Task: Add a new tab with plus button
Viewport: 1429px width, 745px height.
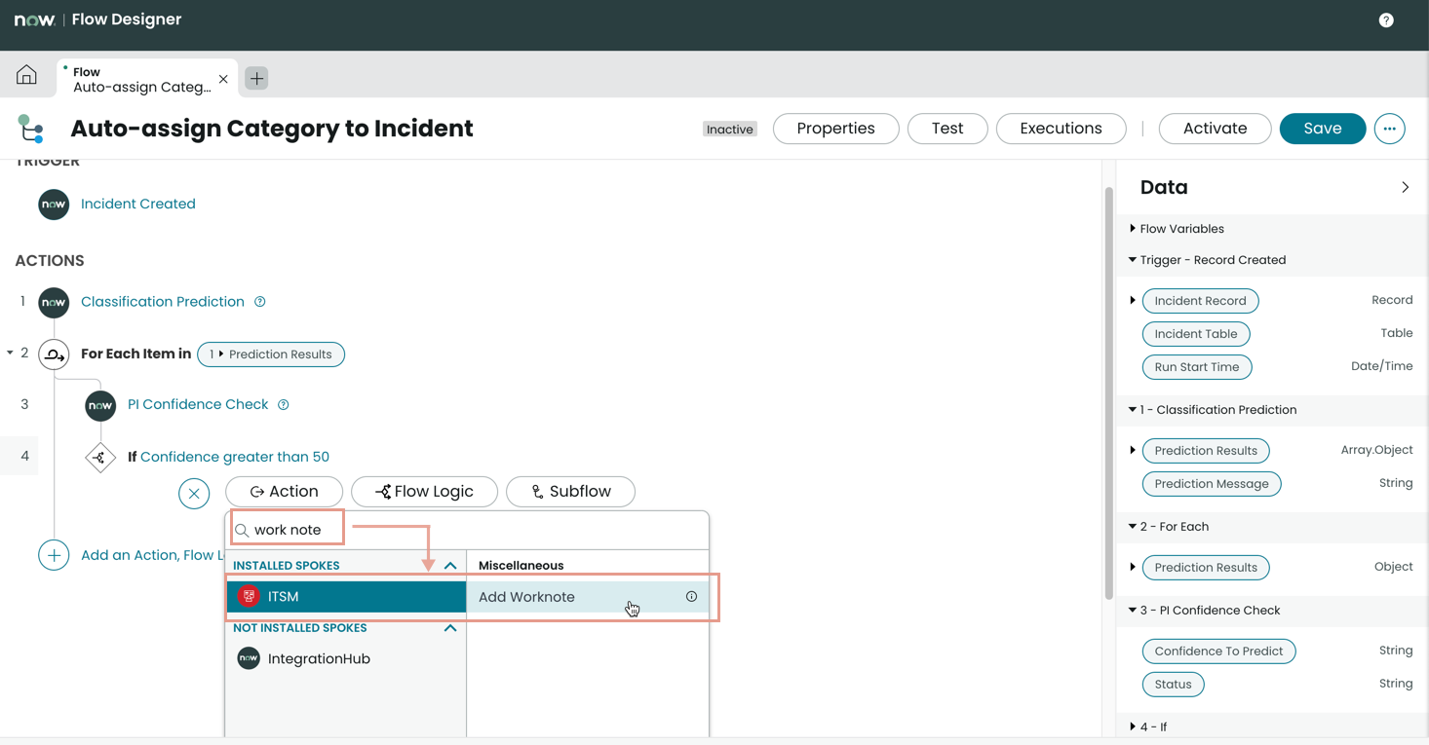Action: pyautogui.click(x=256, y=78)
